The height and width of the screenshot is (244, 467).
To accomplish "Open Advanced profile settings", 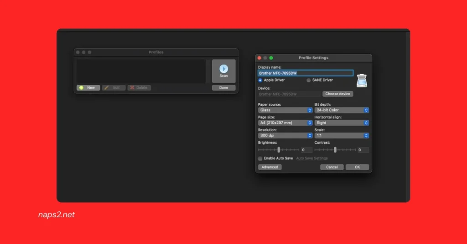I will [270, 167].
